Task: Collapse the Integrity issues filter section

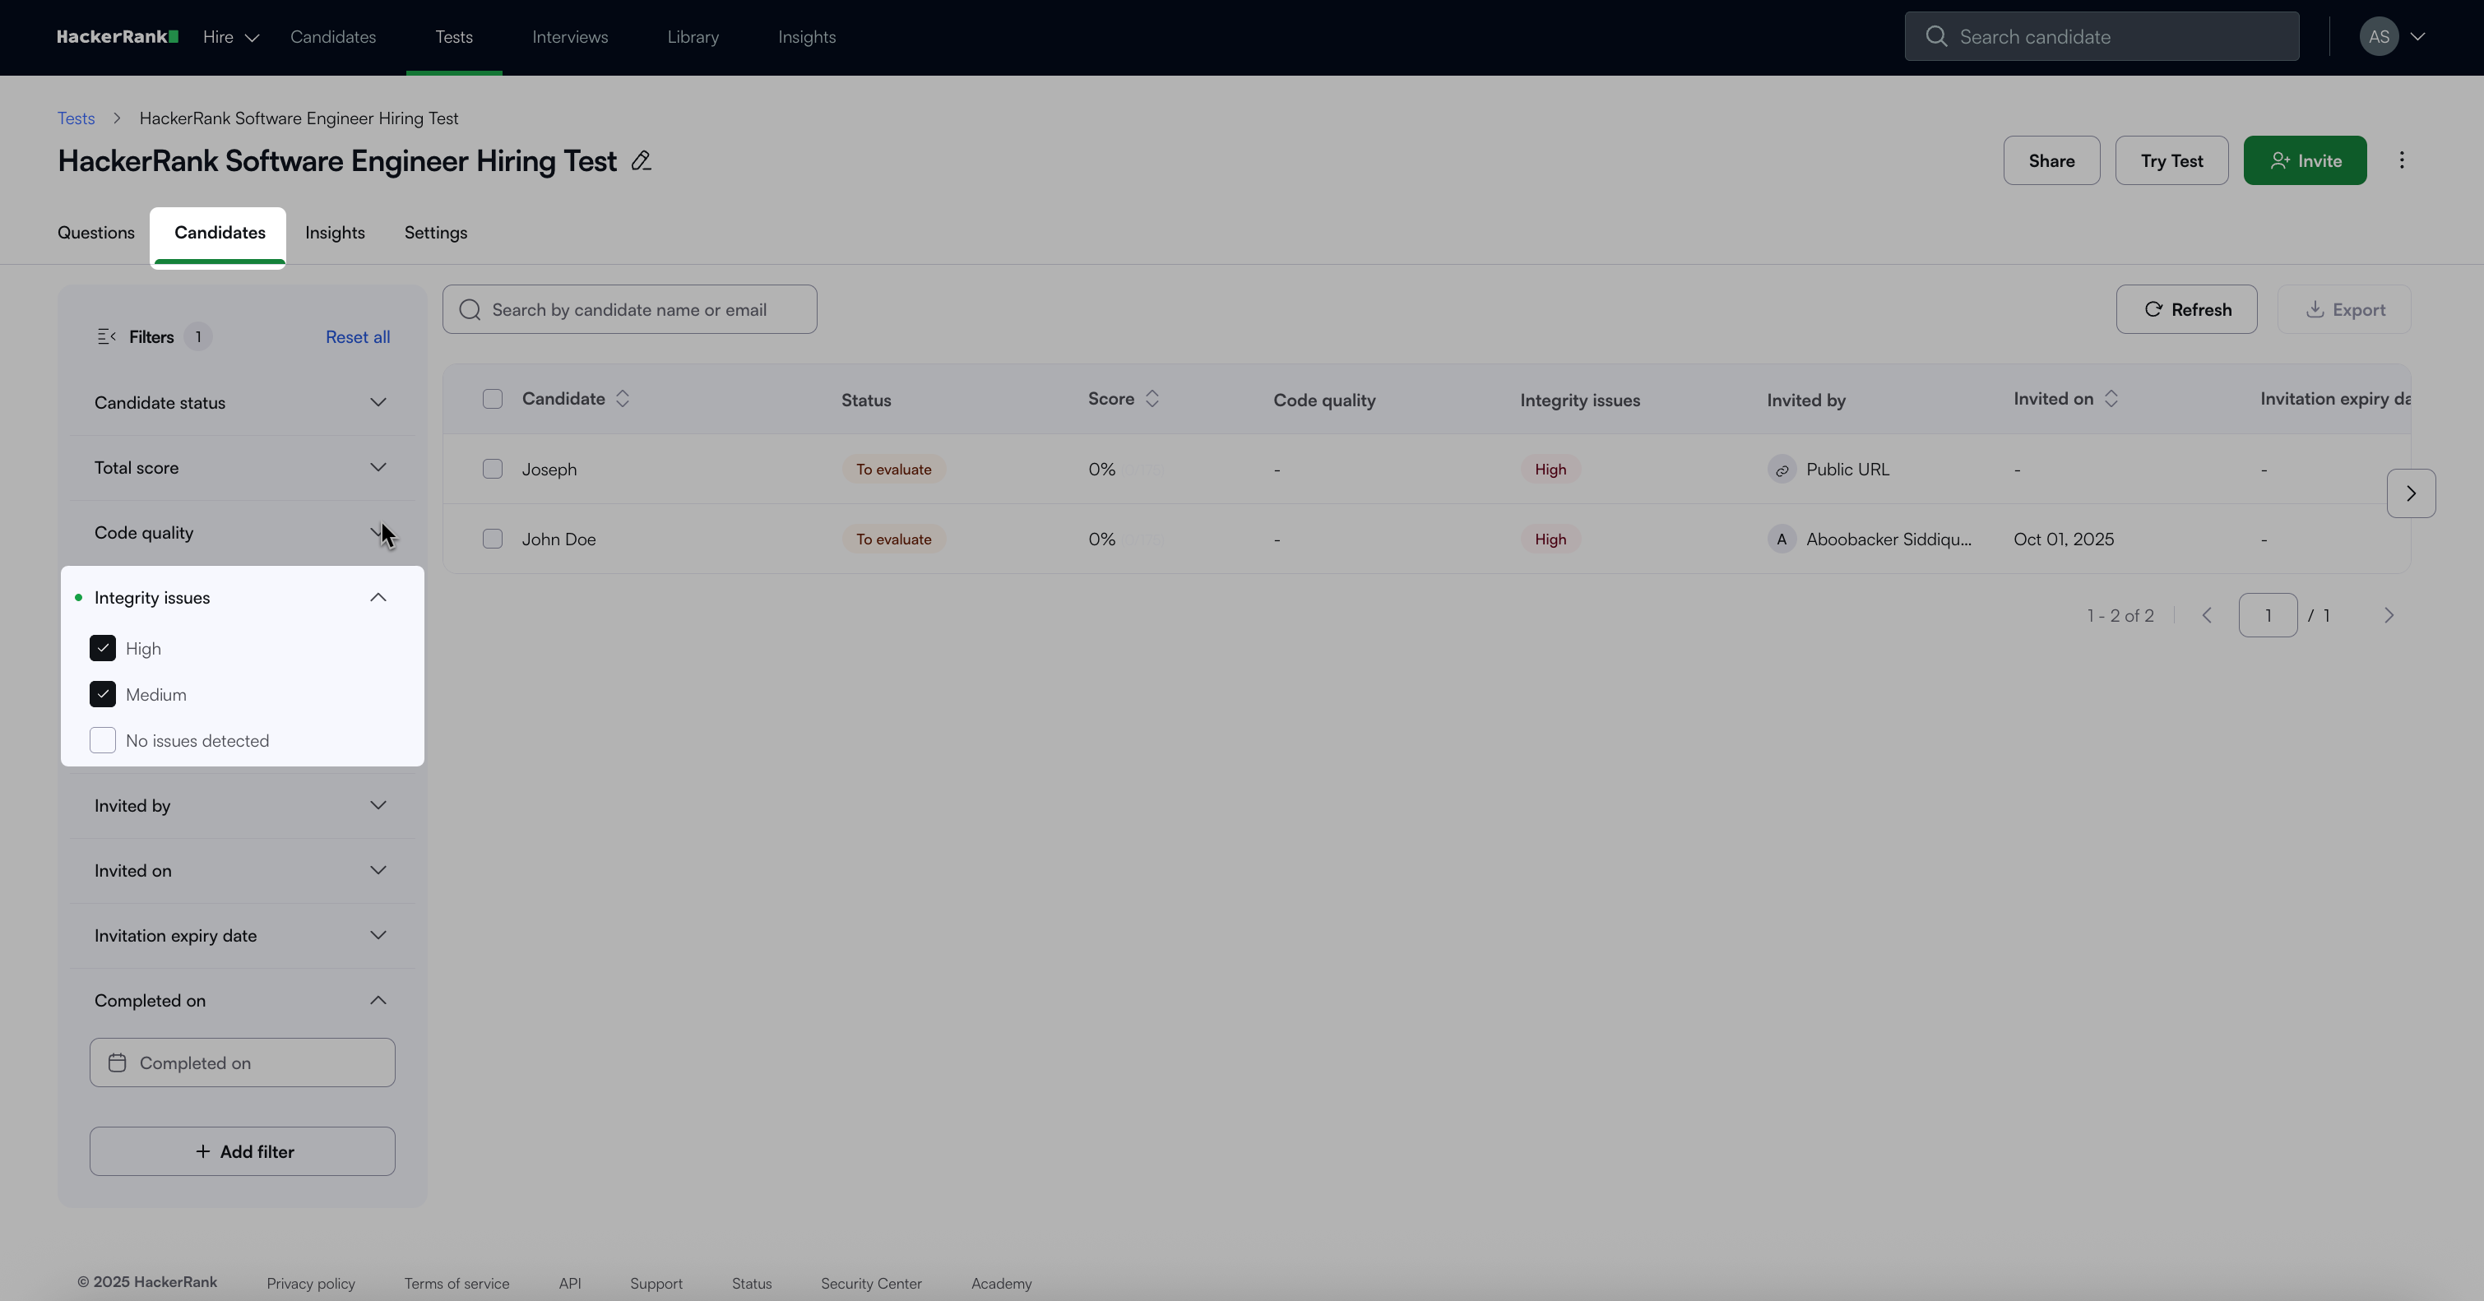Action: (378, 598)
